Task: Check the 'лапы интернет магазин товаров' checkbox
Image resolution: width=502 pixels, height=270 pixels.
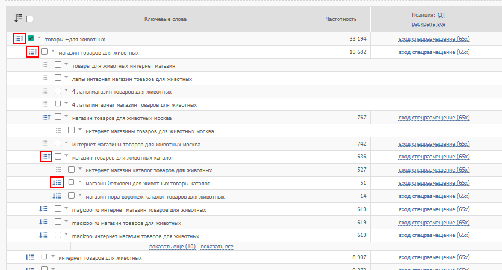Action: pos(58,78)
